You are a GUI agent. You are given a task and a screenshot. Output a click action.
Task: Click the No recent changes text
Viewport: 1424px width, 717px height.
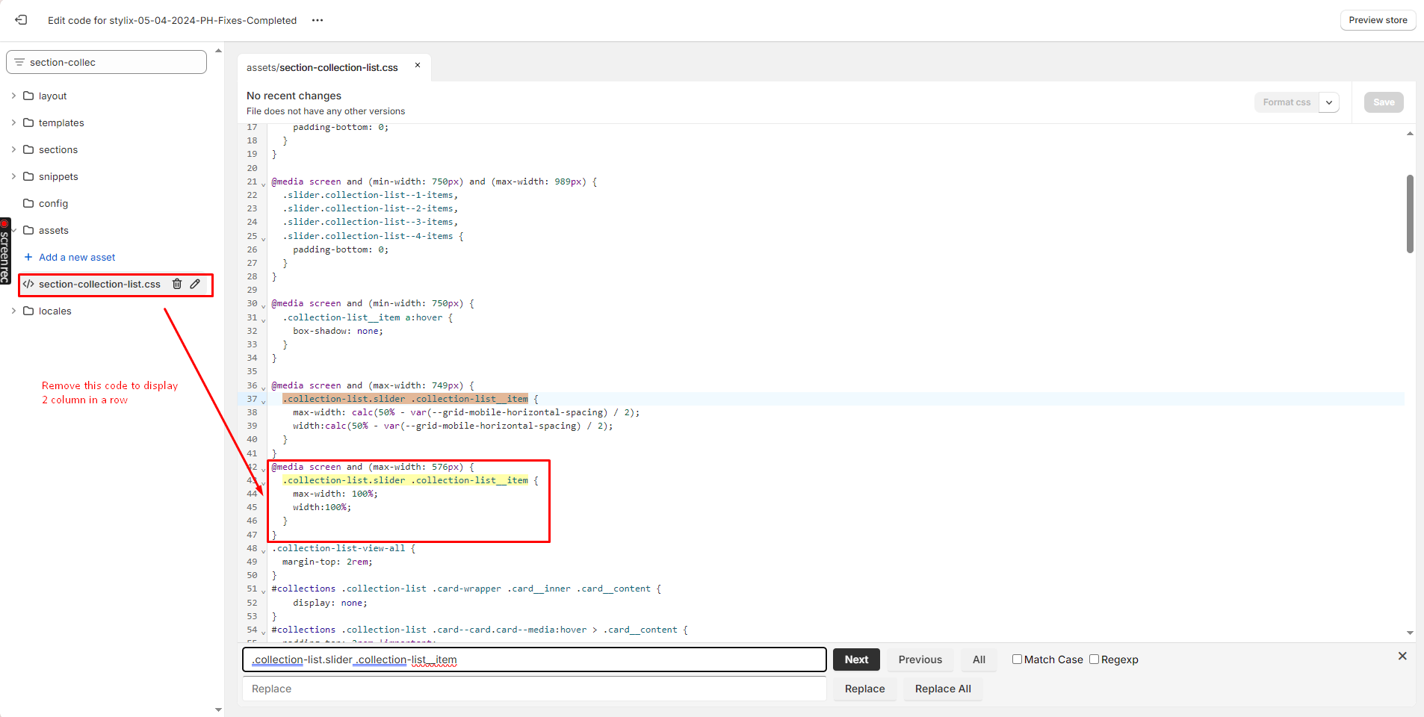click(294, 96)
